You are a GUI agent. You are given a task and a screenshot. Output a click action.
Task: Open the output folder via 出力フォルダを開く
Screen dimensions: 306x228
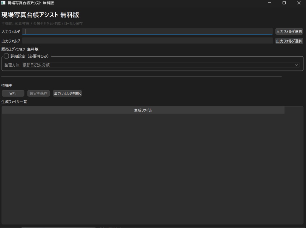[x=67, y=93]
